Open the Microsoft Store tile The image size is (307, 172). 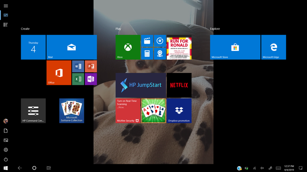[235, 47]
